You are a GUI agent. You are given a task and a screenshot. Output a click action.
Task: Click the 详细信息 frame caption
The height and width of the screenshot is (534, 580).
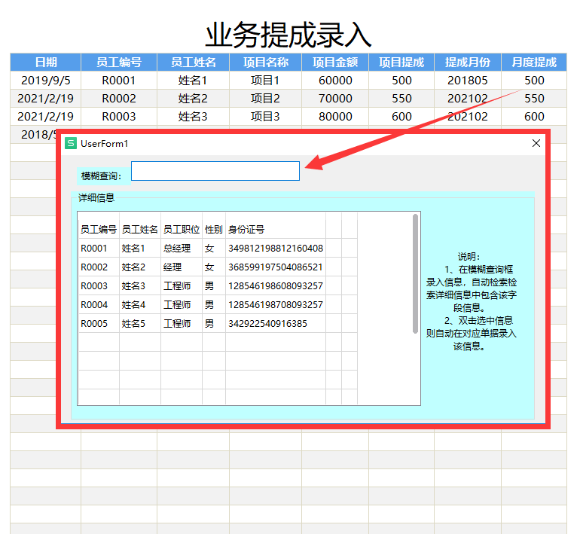96,198
